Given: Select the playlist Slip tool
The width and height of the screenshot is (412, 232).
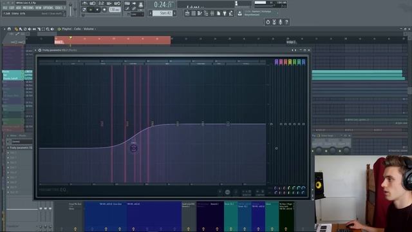Looking at the screenshot, I should [34, 29].
